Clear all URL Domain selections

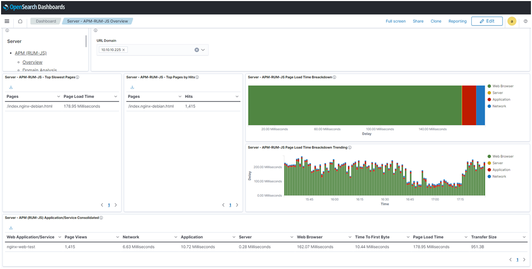point(196,49)
